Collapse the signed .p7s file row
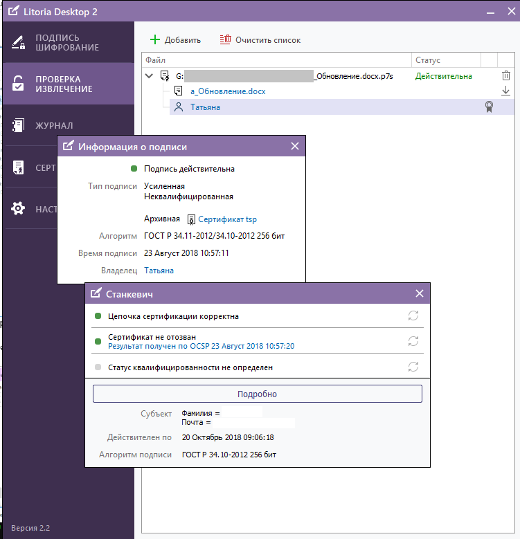Image resolution: width=520 pixels, height=539 pixels. pos(149,75)
